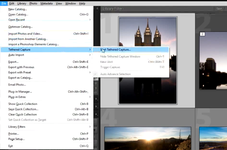Open the Help menu
The image size is (227, 150).
point(82,4)
